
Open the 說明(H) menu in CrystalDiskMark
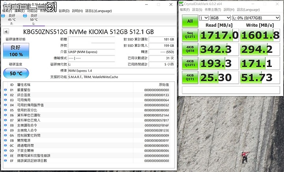click(x=229, y=9)
